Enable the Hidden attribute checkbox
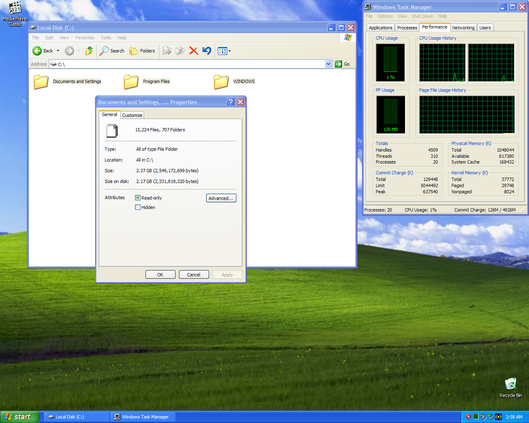Viewport: 529px width, 423px height. click(x=138, y=207)
